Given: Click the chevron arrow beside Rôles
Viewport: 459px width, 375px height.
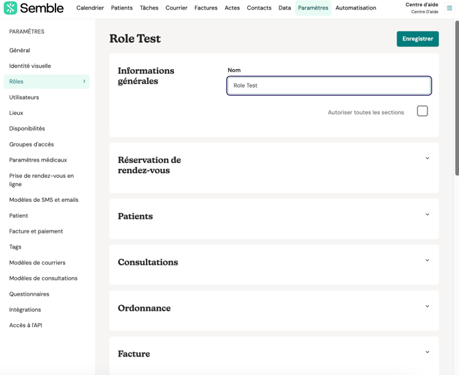Looking at the screenshot, I should pos(84,81).
